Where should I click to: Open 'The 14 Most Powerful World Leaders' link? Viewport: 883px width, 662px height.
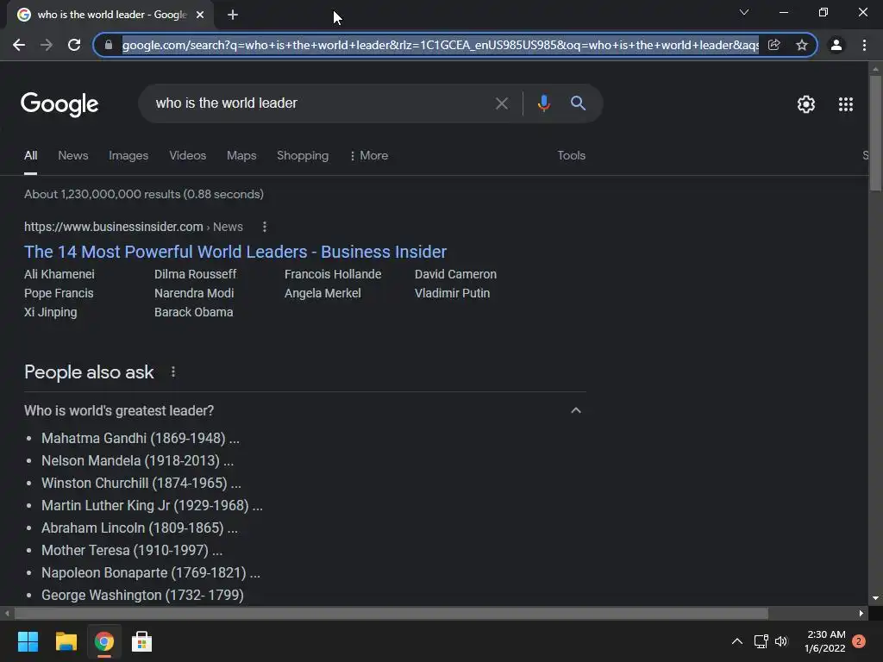235,252
